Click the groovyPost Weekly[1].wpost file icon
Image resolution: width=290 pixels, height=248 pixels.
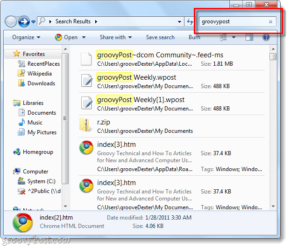pos(87,103)
